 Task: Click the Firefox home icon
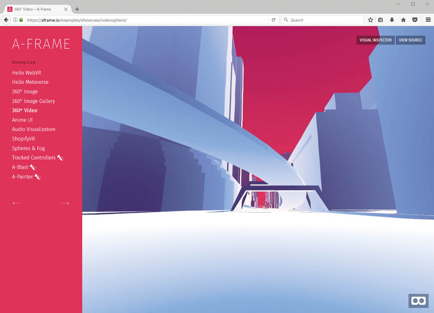pos(403,20)
